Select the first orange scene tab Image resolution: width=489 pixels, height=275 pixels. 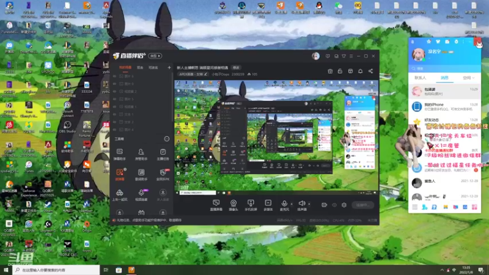coord(125,67)
